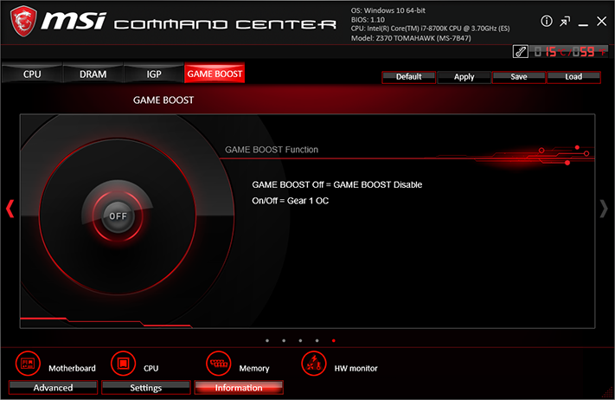This screenshot has width=615, height=400.
Task: Click the Memory label
Action: tap(254, 368)
